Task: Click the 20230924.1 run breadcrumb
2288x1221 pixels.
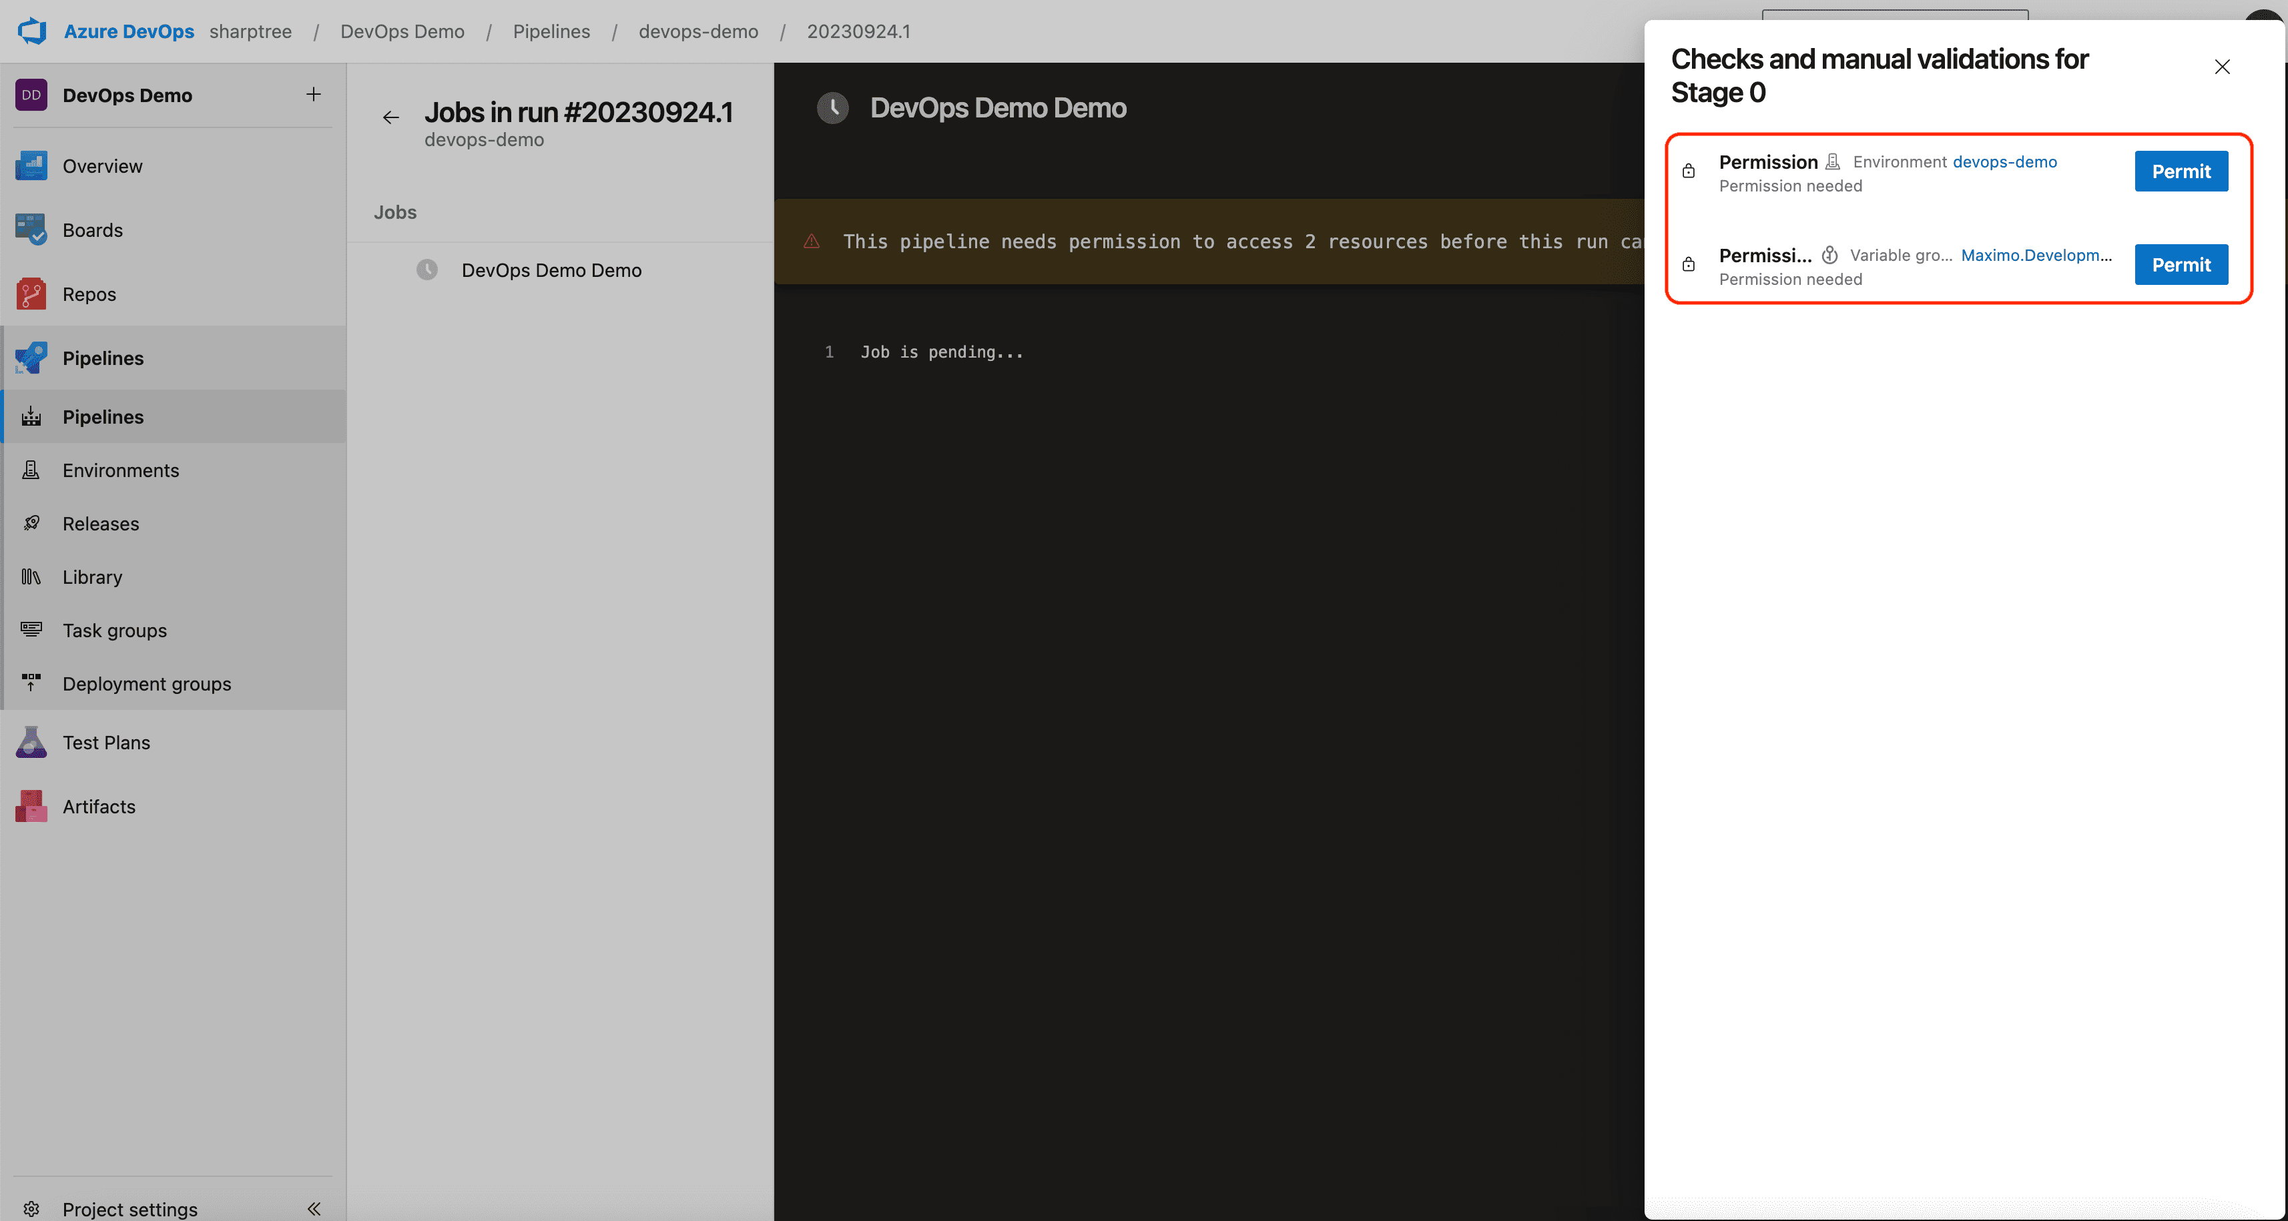Action: click(x=859, y=31)
